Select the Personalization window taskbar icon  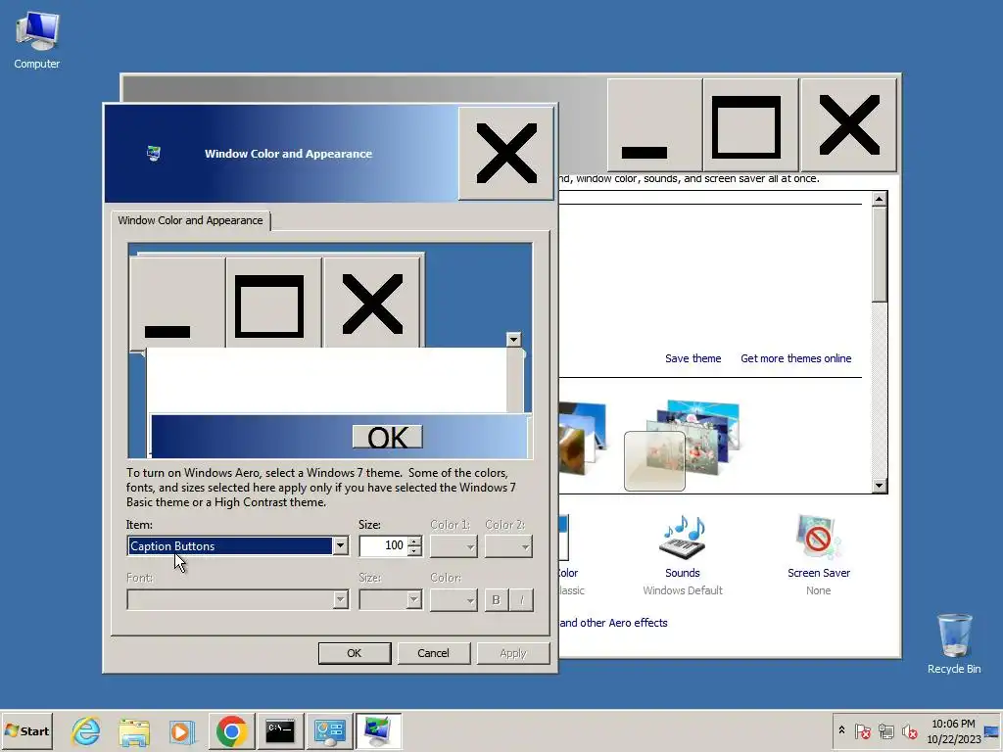point(378,730)
